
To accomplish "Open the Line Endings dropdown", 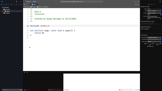I will tap(154, 39).
